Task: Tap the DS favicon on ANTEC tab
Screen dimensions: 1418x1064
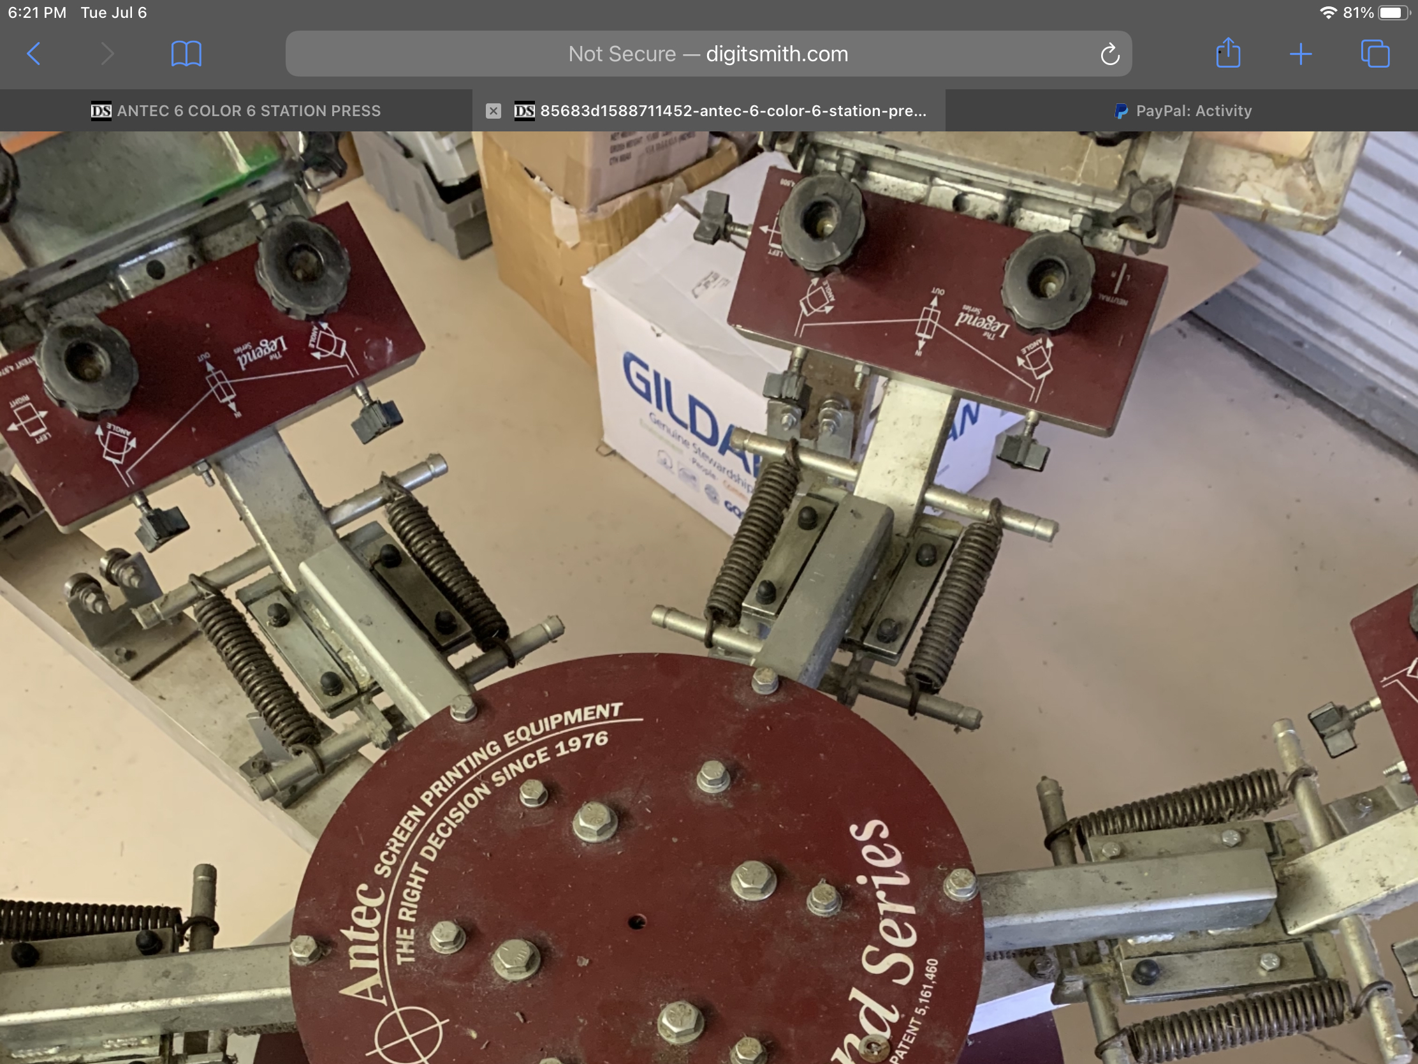Action: click(101, 111)
